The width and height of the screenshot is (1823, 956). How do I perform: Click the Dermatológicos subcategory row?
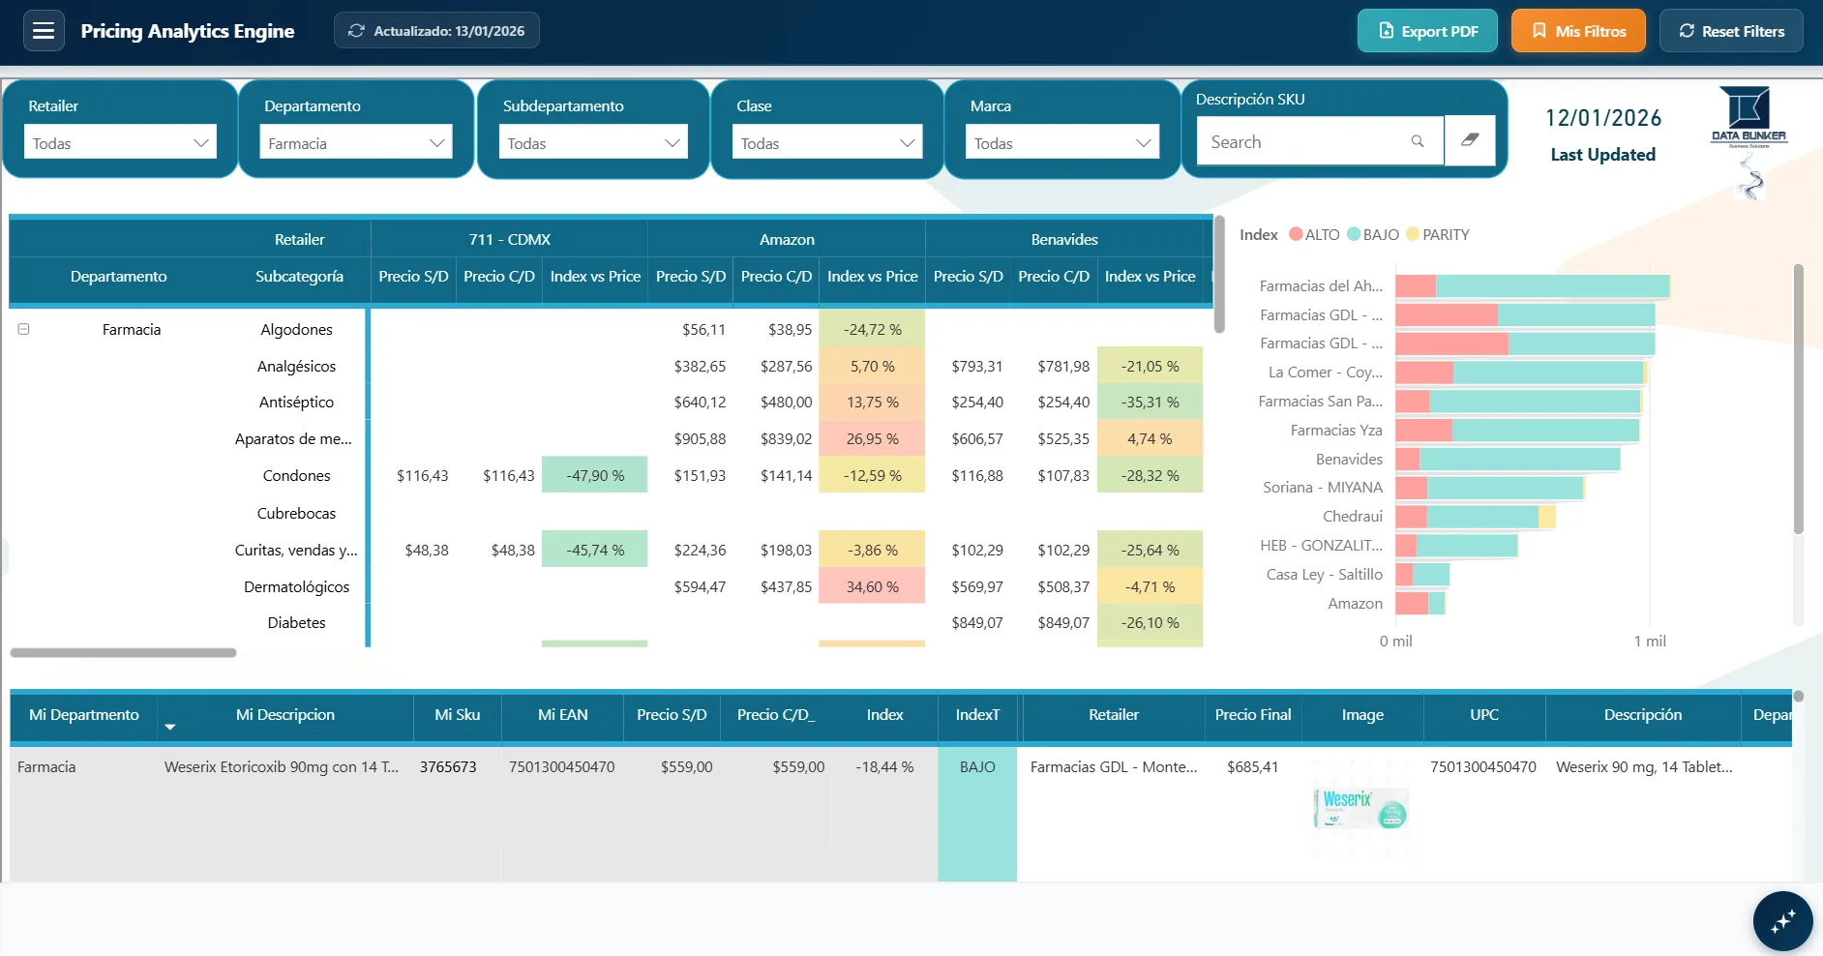(x=296, y=587)
